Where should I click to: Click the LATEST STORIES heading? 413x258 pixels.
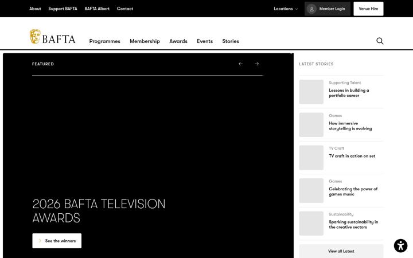pyautogui.click(x=316, y=64)
